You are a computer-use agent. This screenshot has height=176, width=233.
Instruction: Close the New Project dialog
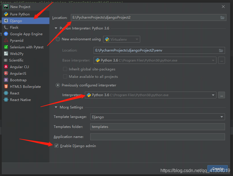pyautogui.click(x=223, y=7)
